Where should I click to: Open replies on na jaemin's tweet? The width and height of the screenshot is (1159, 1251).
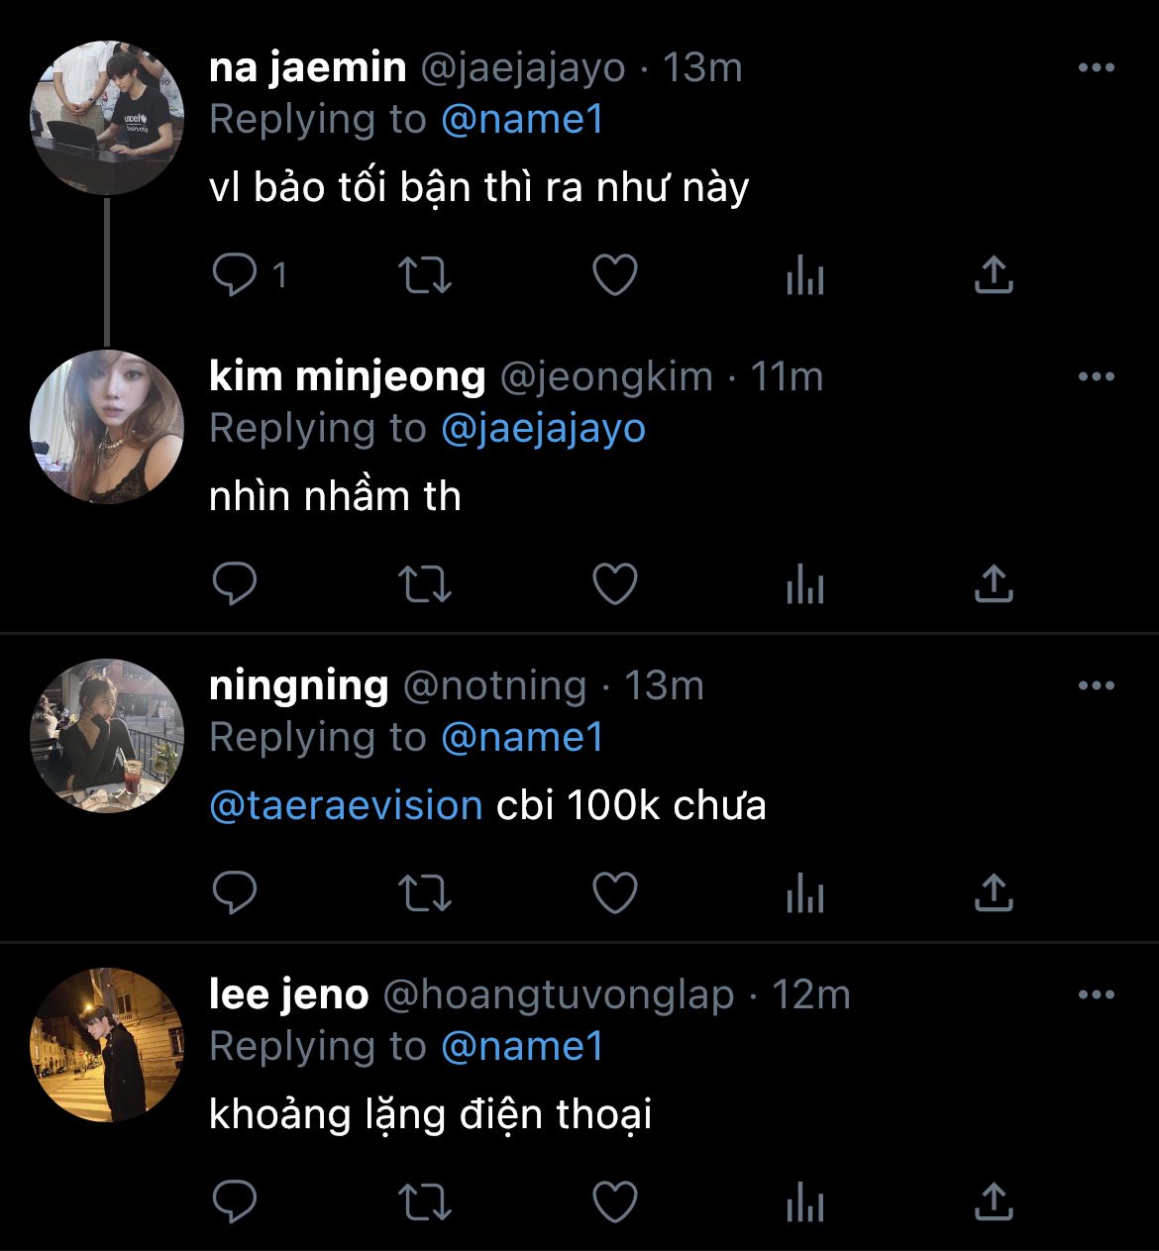point(236,276)
